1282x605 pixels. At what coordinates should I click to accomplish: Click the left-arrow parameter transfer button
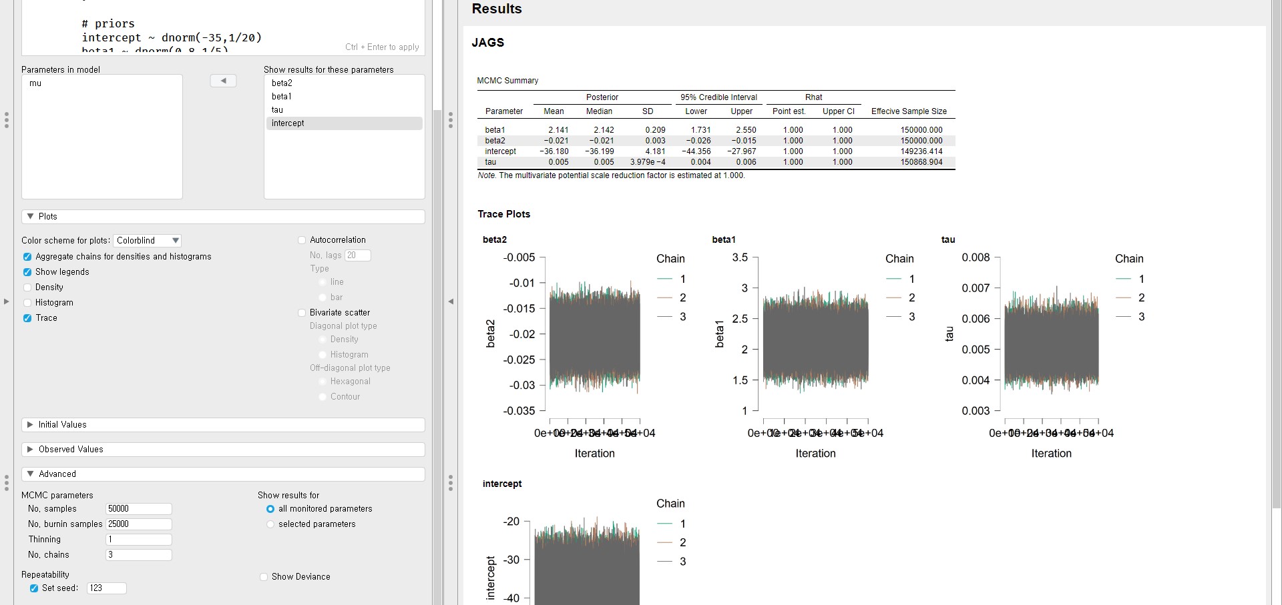(x=223, y=81)
